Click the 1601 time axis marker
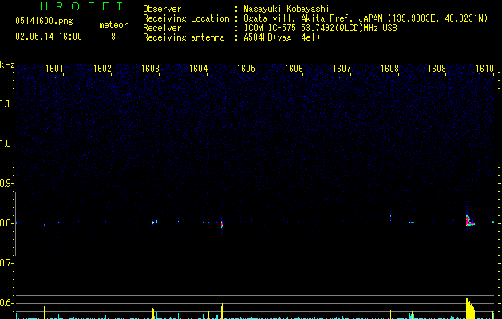502x319 pixels. tap(54, 69)
